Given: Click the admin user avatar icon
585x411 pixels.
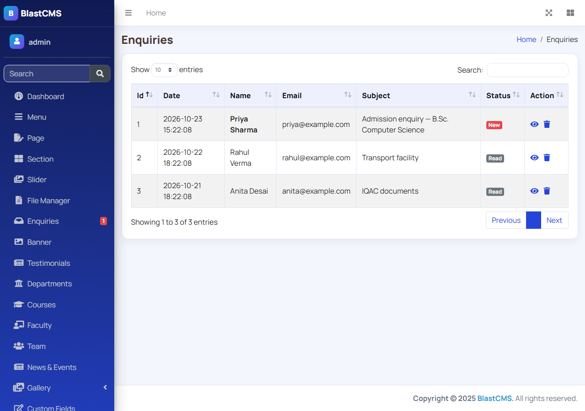Looking at the screenshot, I should point(17,42).
